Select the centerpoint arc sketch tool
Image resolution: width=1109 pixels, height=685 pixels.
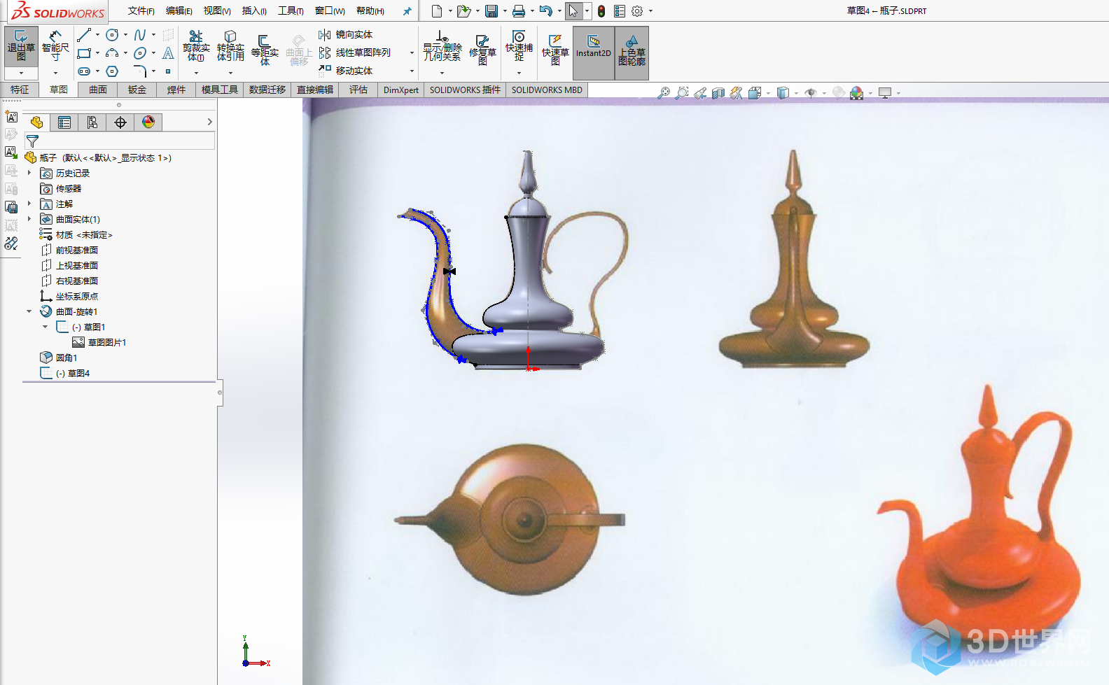point(112,53)
